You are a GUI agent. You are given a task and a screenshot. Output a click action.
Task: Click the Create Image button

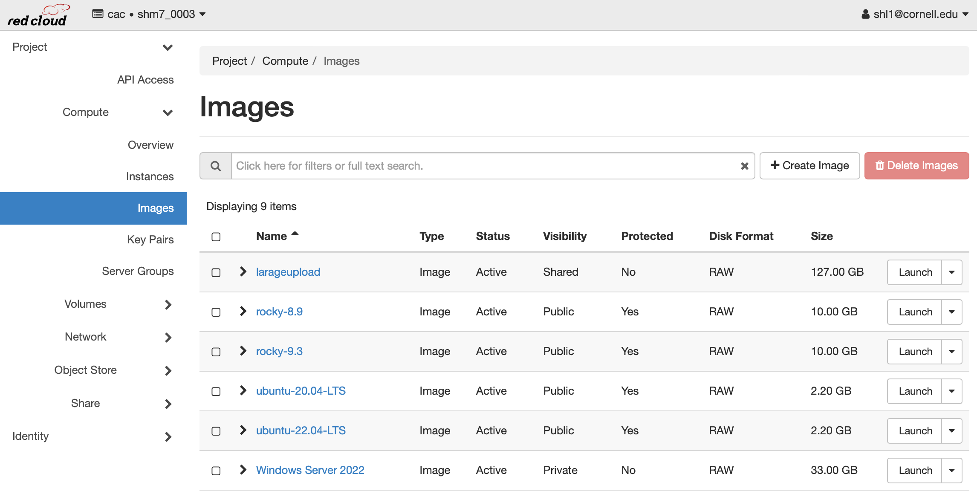(809, 165)
